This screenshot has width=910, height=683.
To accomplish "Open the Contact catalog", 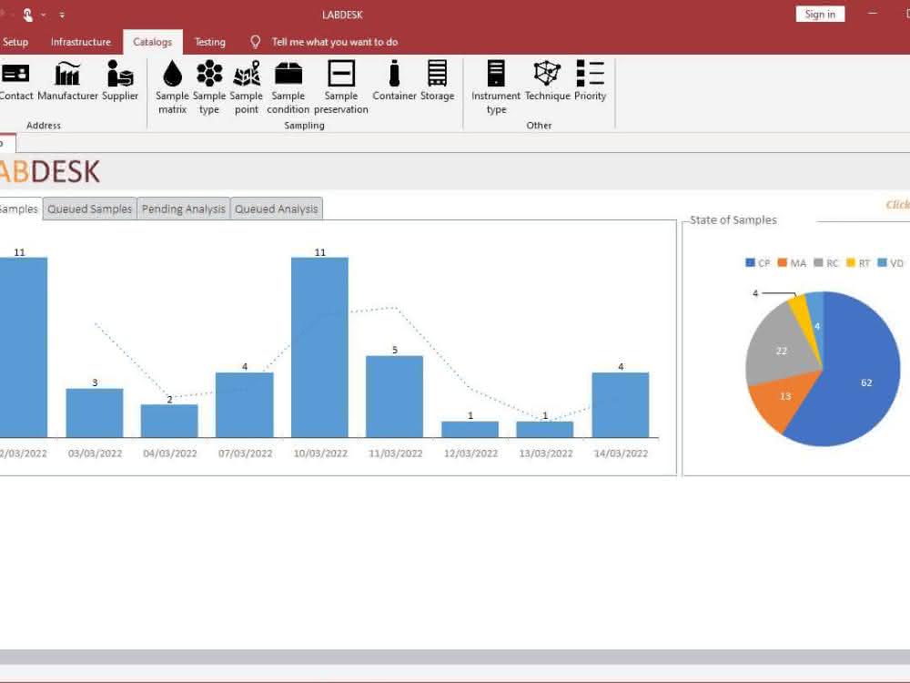I will point(15,81).
